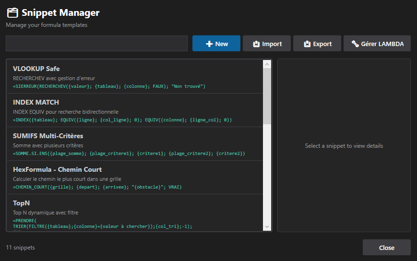417x261 pixels.
Task: Click 'Manage your formula templates' subtitle
Action: (x=47, y=25)
